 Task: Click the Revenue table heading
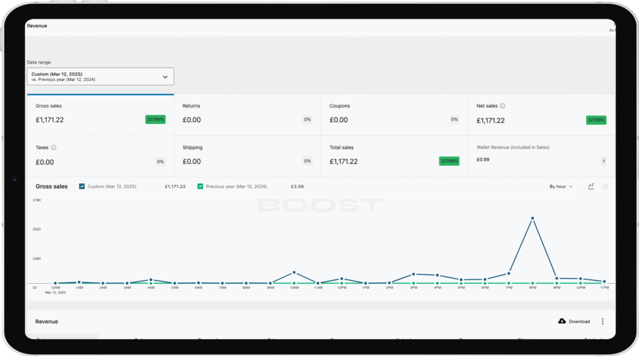[46, 321]
